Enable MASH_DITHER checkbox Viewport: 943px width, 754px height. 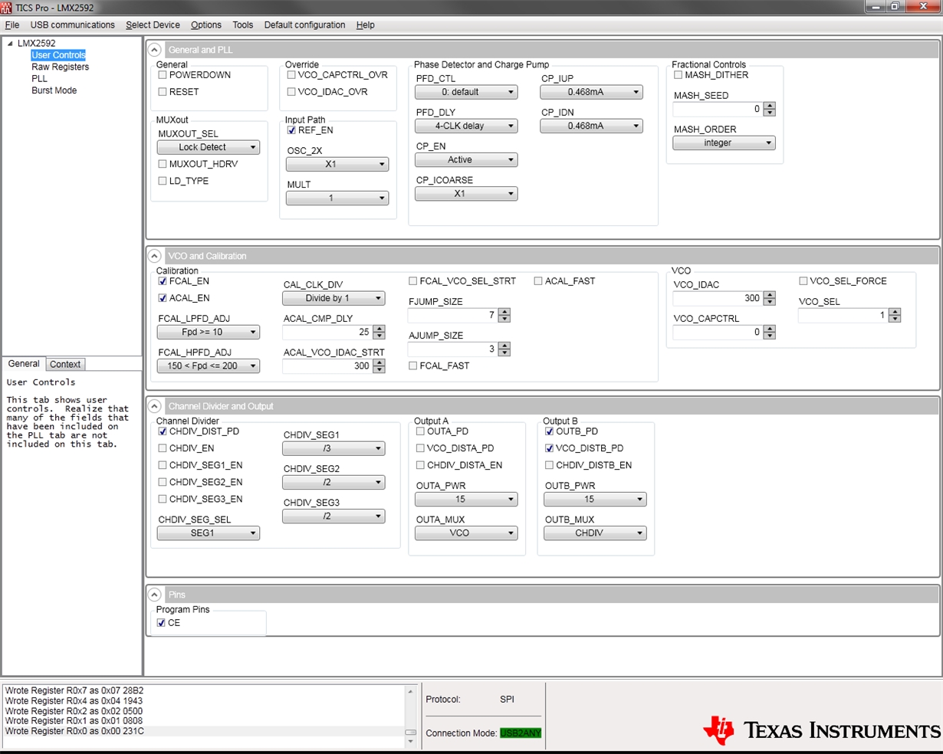pyautogui.click(x=678, y=75)
